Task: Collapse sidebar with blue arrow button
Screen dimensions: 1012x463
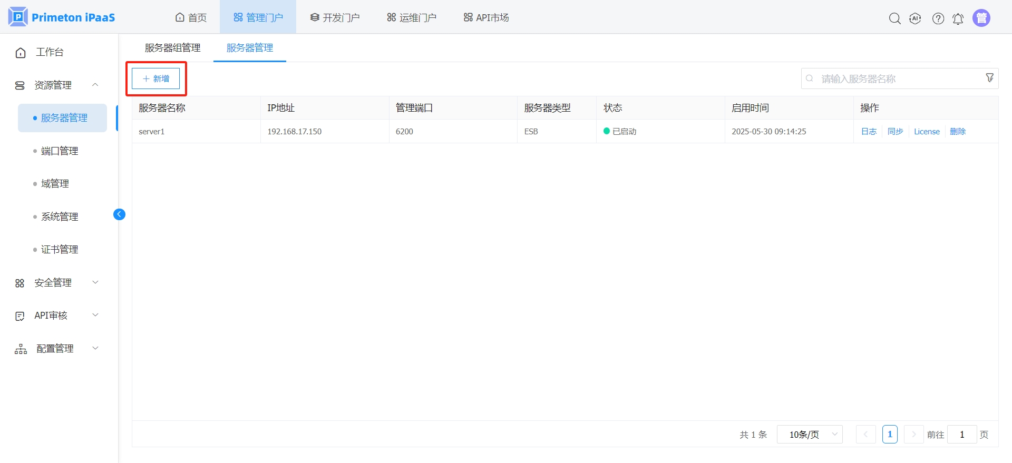Action: click(x=120, y=214)
